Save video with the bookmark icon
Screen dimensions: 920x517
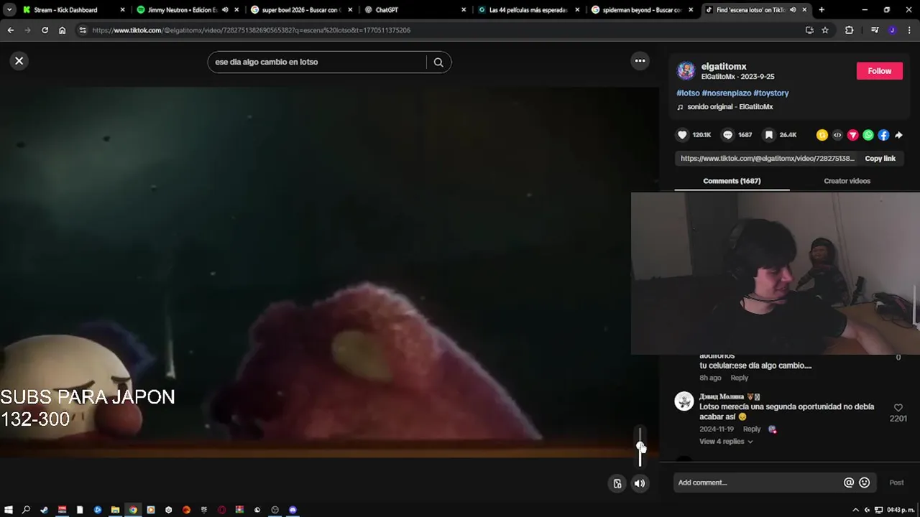click(769, 135)
